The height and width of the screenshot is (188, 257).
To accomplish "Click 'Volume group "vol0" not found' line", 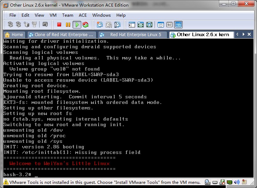I will tap(55, 69).
